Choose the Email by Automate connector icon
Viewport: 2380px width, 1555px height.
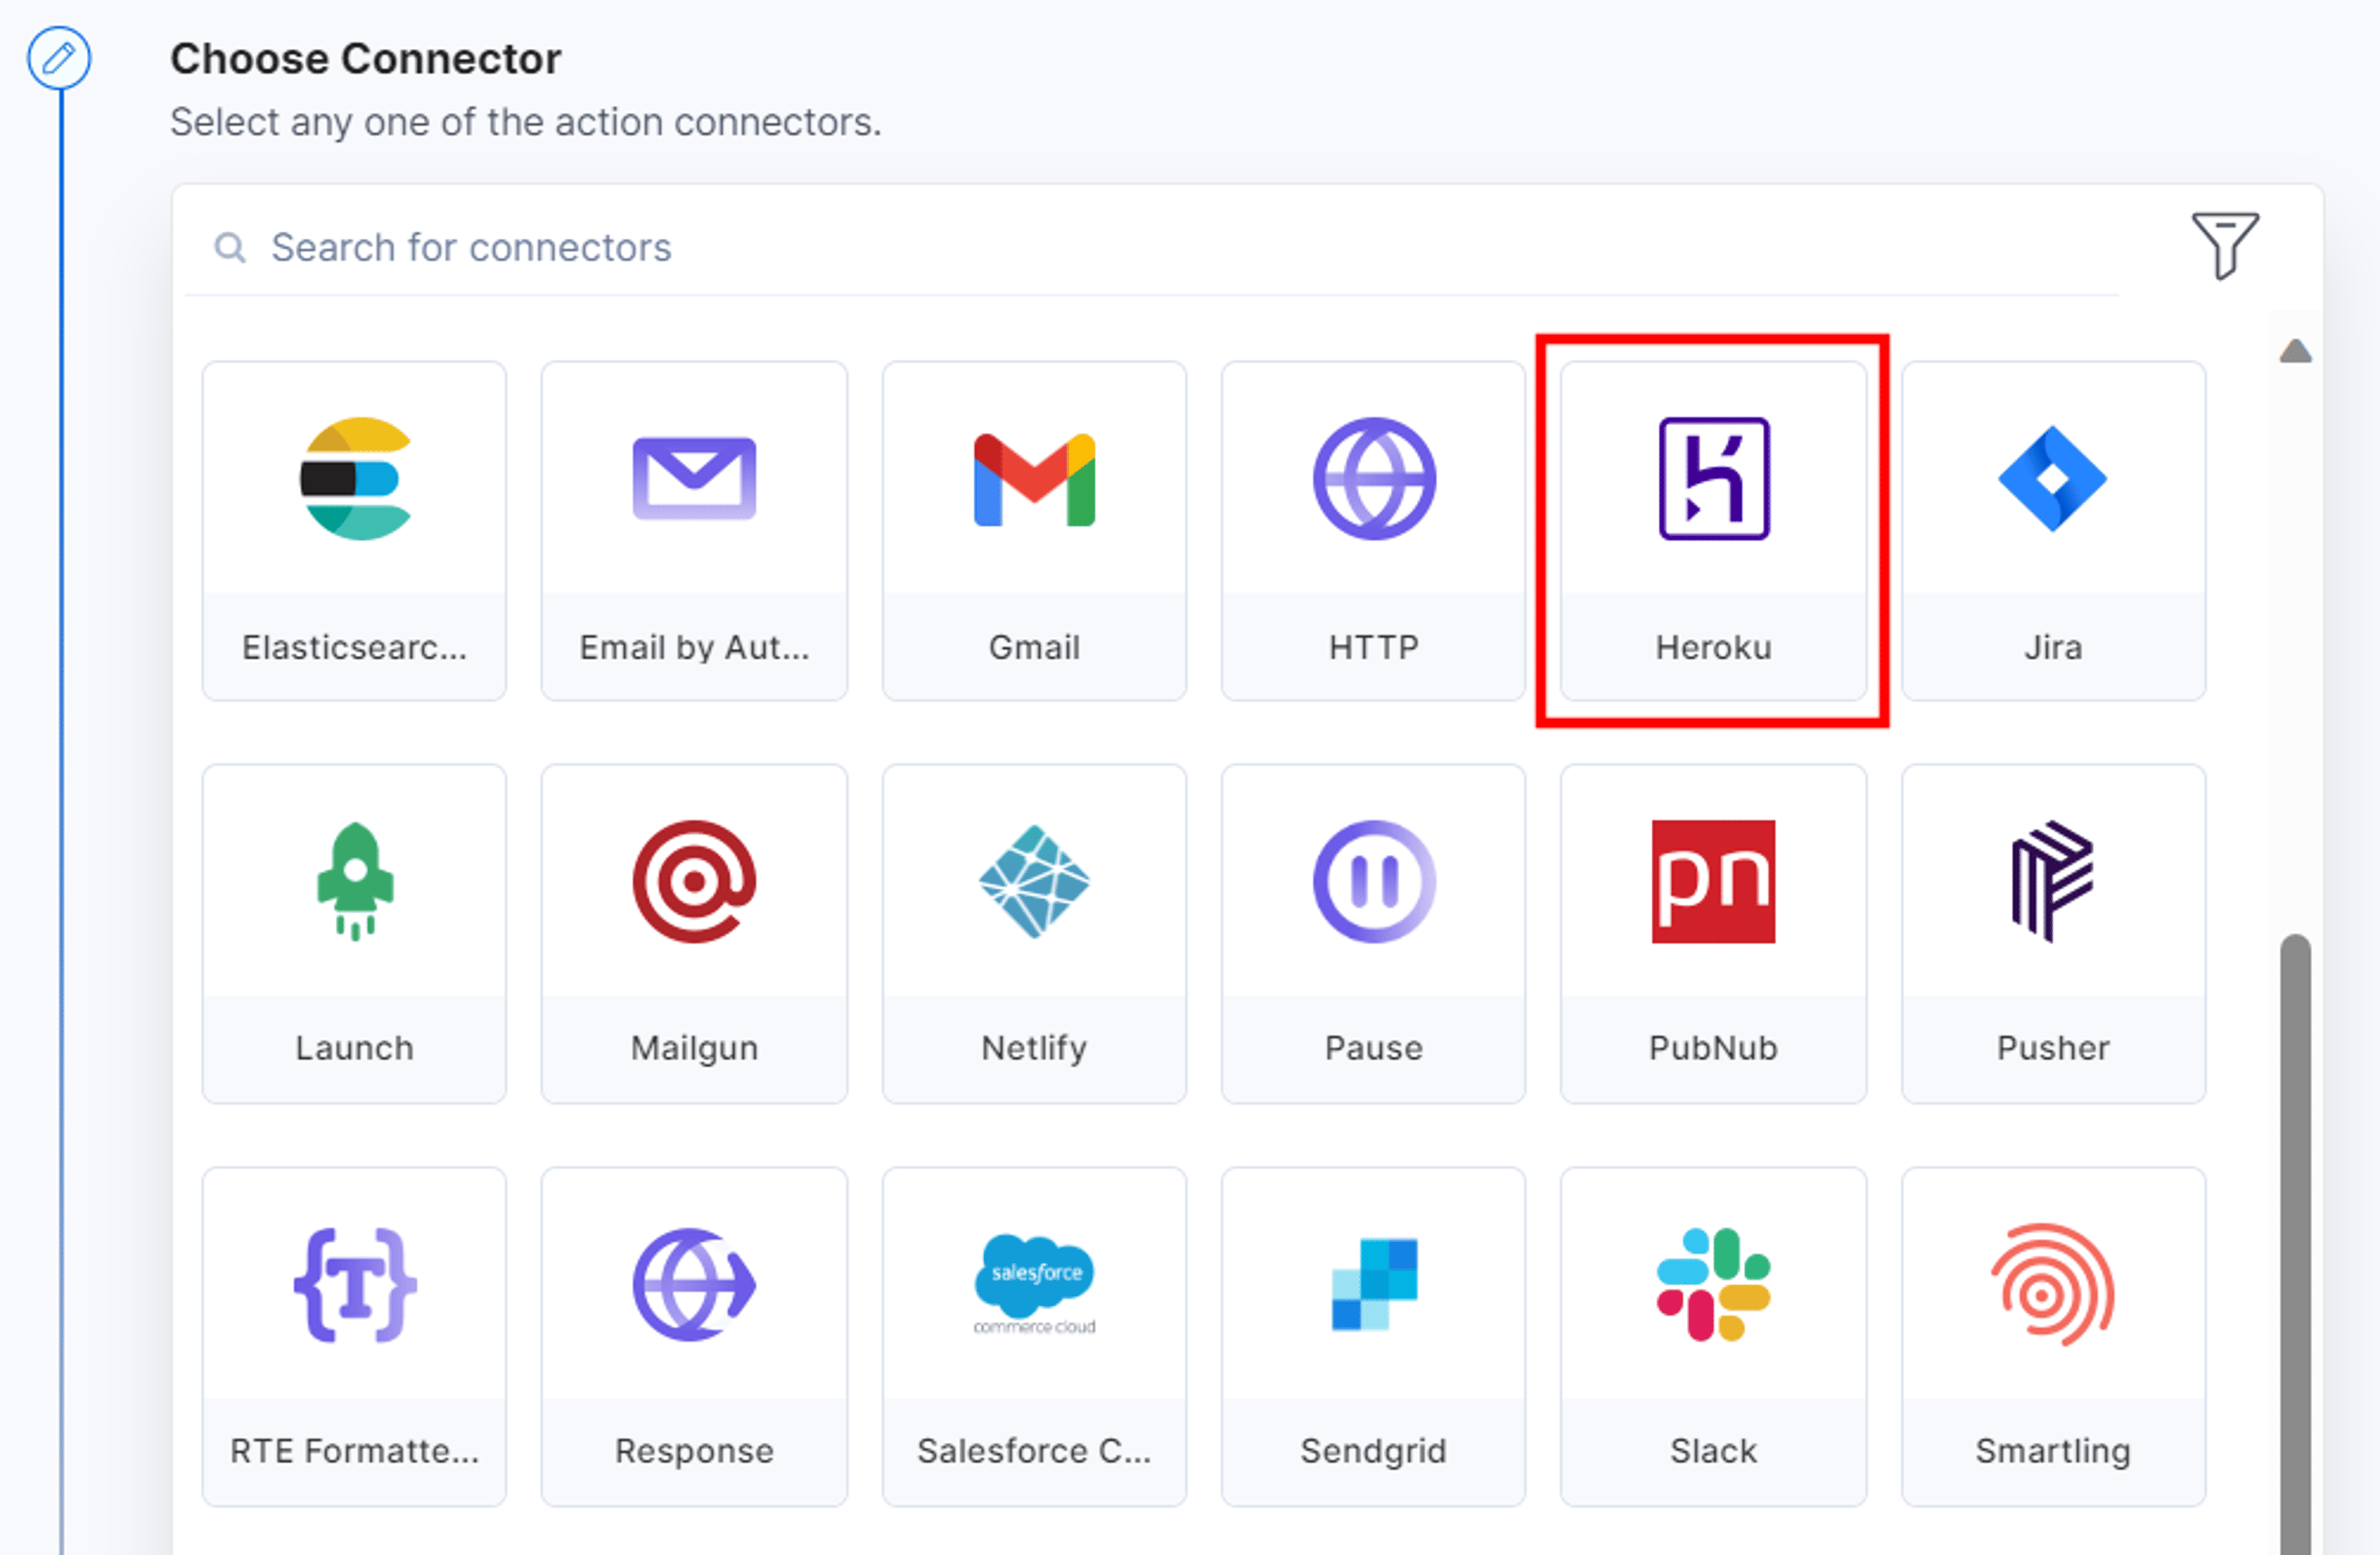[694, 478]
